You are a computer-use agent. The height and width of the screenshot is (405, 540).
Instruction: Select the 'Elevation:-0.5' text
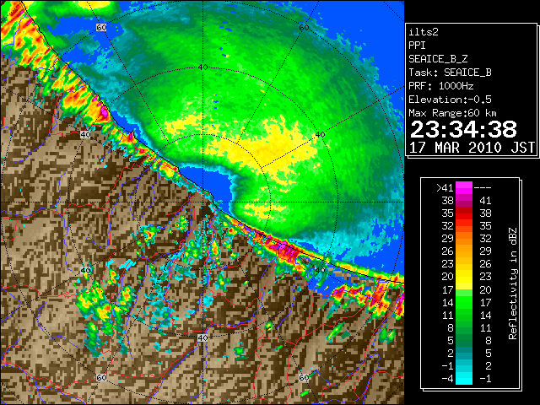(x=450, y=100)
